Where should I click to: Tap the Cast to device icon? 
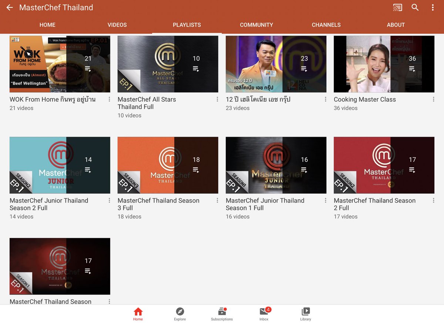(397, 7)
